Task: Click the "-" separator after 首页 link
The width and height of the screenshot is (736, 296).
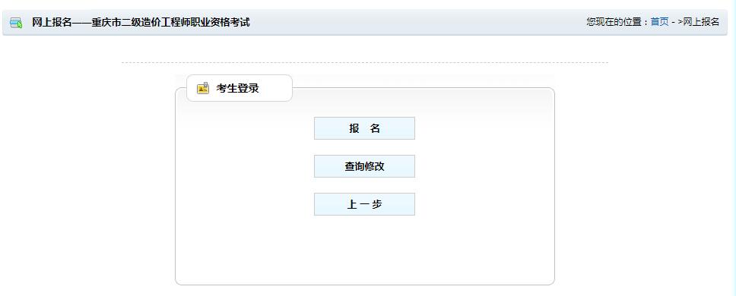Action: pos(673,22)
